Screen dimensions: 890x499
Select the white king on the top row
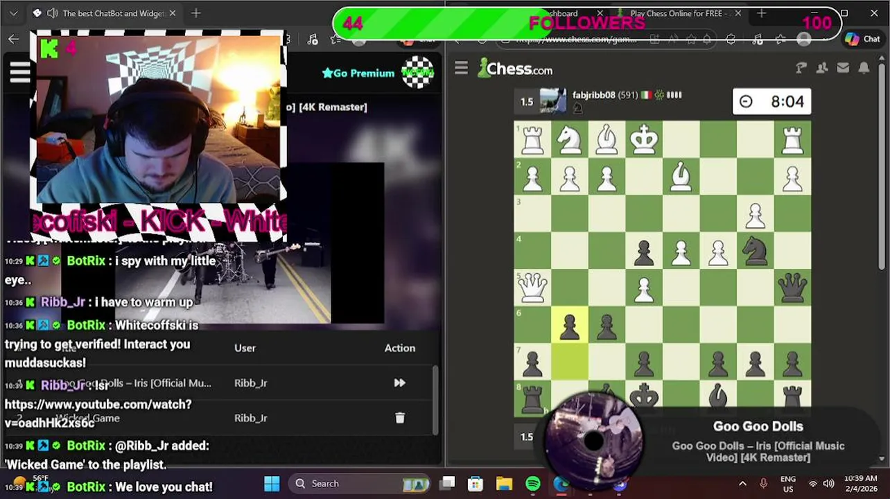coord(644,139)
